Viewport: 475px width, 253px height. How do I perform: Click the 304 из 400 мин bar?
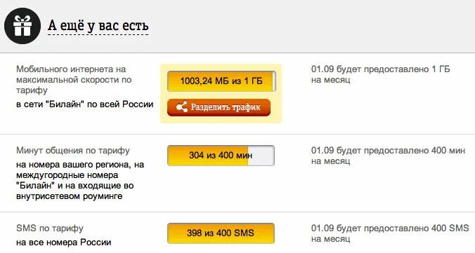coord(221,156)
